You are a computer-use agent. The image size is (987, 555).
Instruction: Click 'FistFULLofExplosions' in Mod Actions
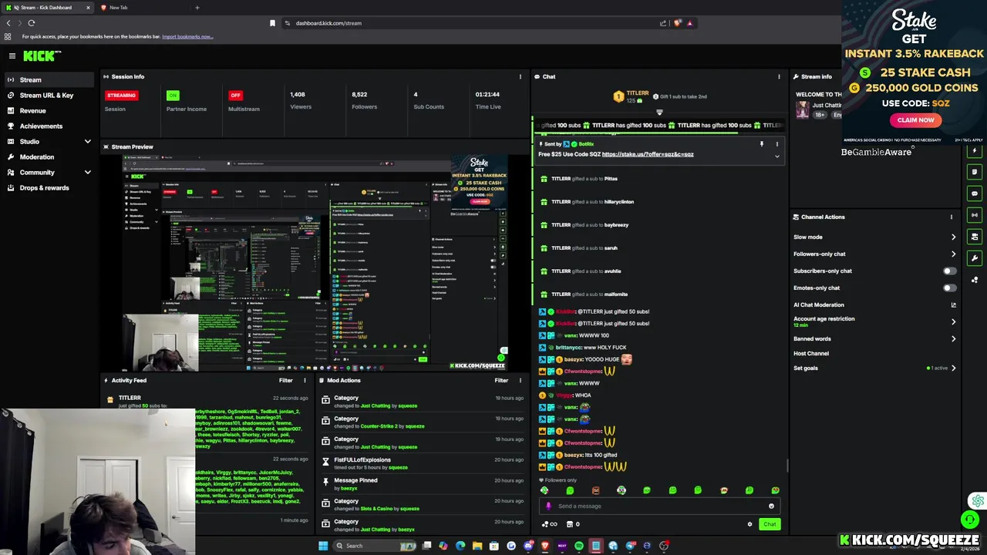(362, 459)
